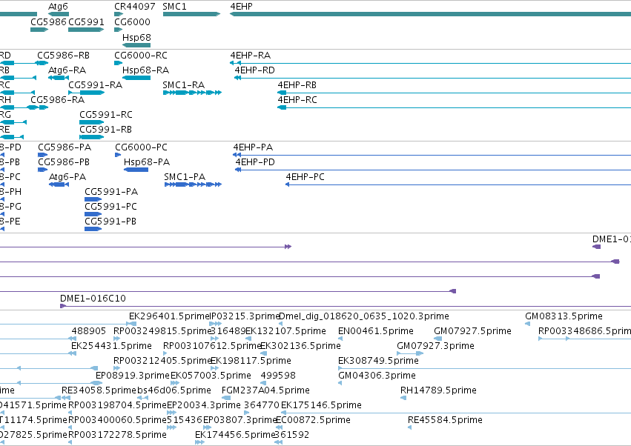The height and width of the screenshot is (446, 631).
Task: Click transcript CG5986-RB
Action: (63, 55)
